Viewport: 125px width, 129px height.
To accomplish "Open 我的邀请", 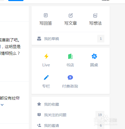I will [x=52, y=126].
